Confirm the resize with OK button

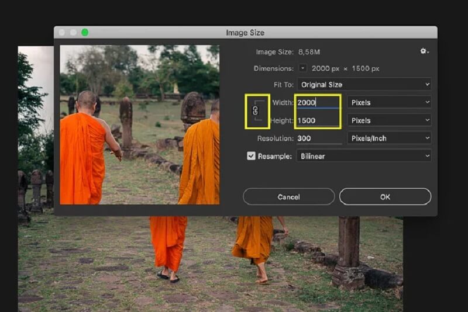(x=385, y=196)
